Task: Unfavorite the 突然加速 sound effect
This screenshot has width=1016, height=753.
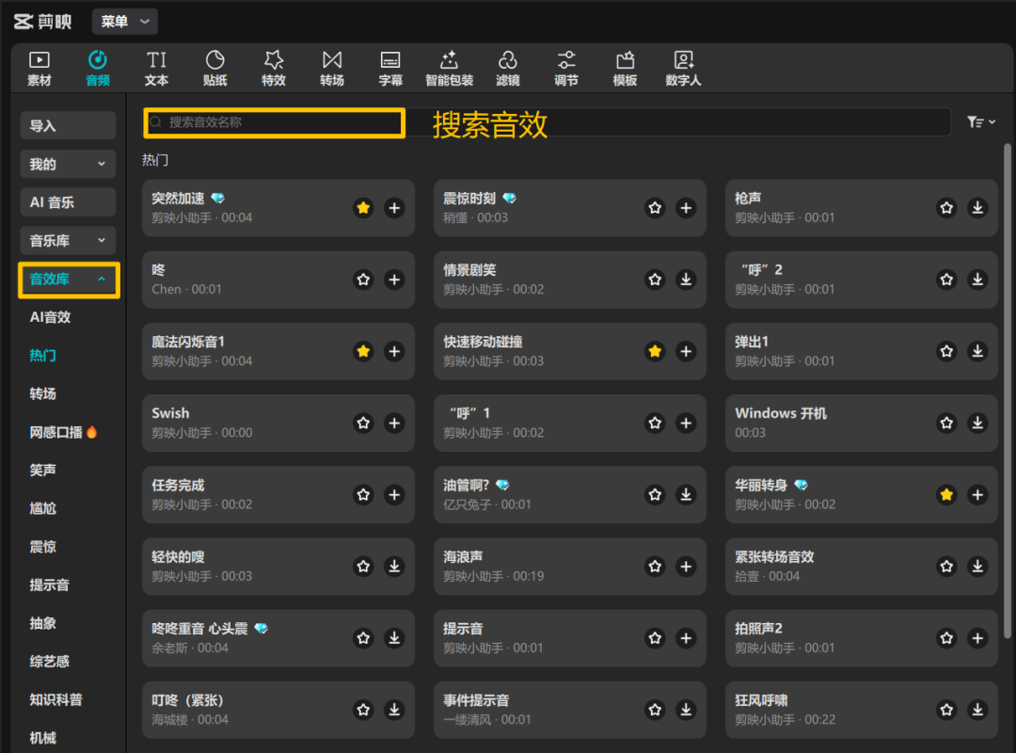Action: tap(363, 208)
